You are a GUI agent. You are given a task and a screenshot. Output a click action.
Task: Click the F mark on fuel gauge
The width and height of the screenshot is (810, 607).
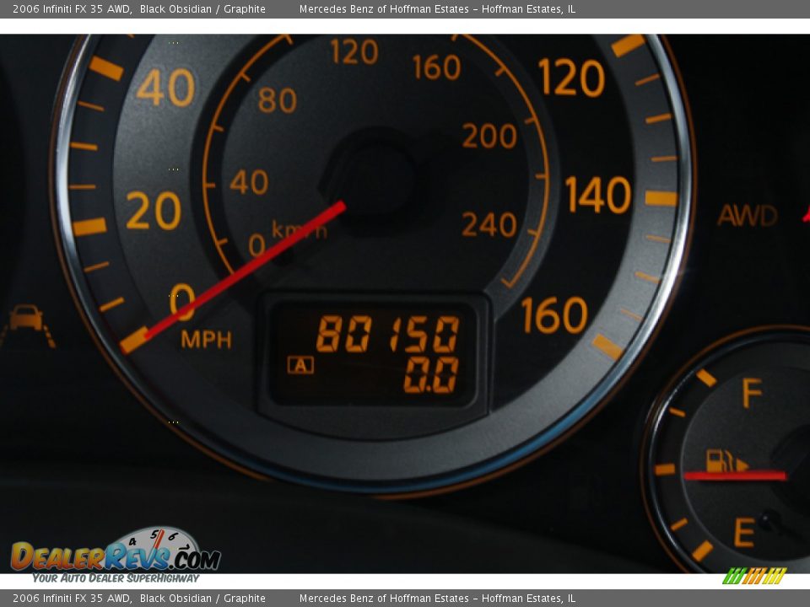coord(752,393)
